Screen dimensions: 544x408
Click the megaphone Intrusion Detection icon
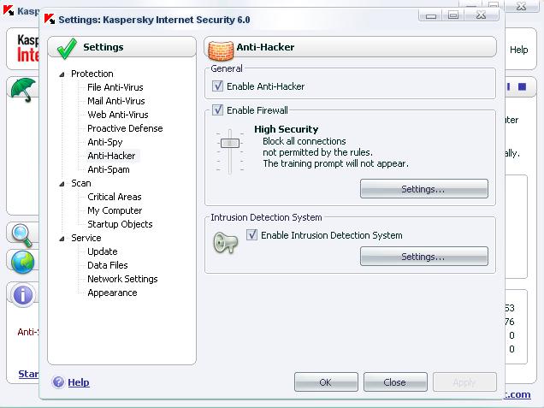click(226, 242)
